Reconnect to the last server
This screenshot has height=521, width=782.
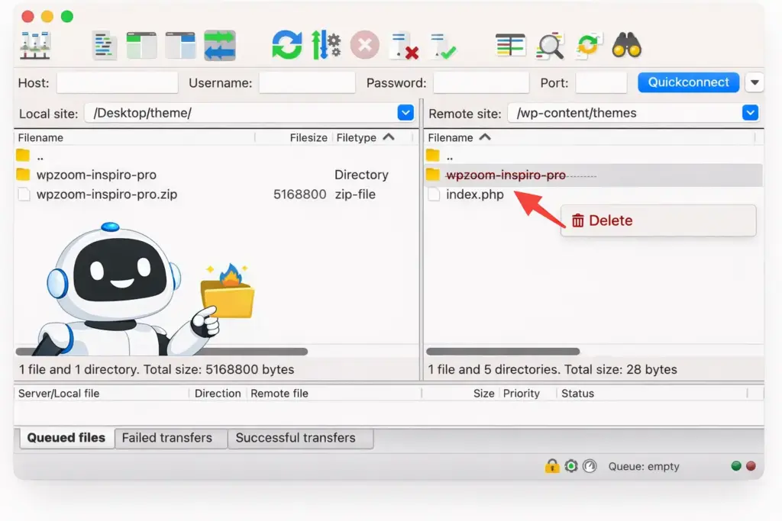pos(442,46)
